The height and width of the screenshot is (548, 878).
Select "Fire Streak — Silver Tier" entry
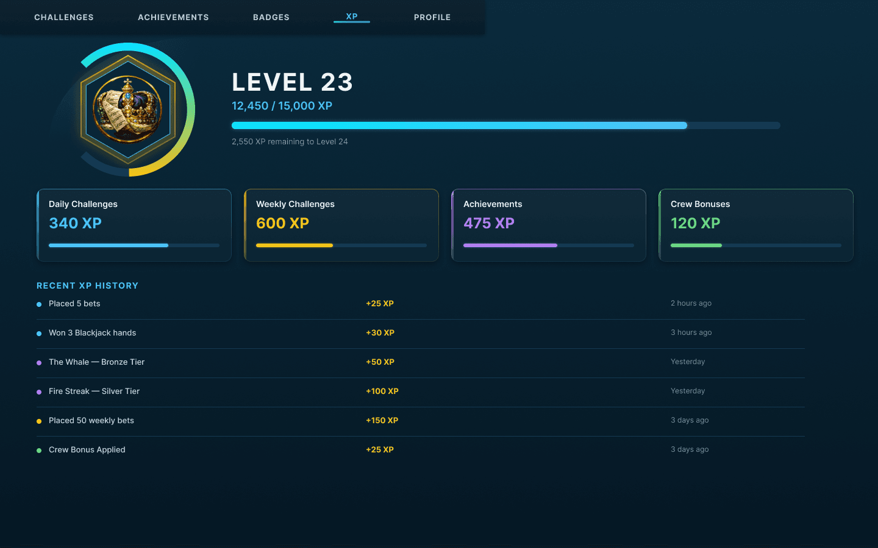click(421, 392)
